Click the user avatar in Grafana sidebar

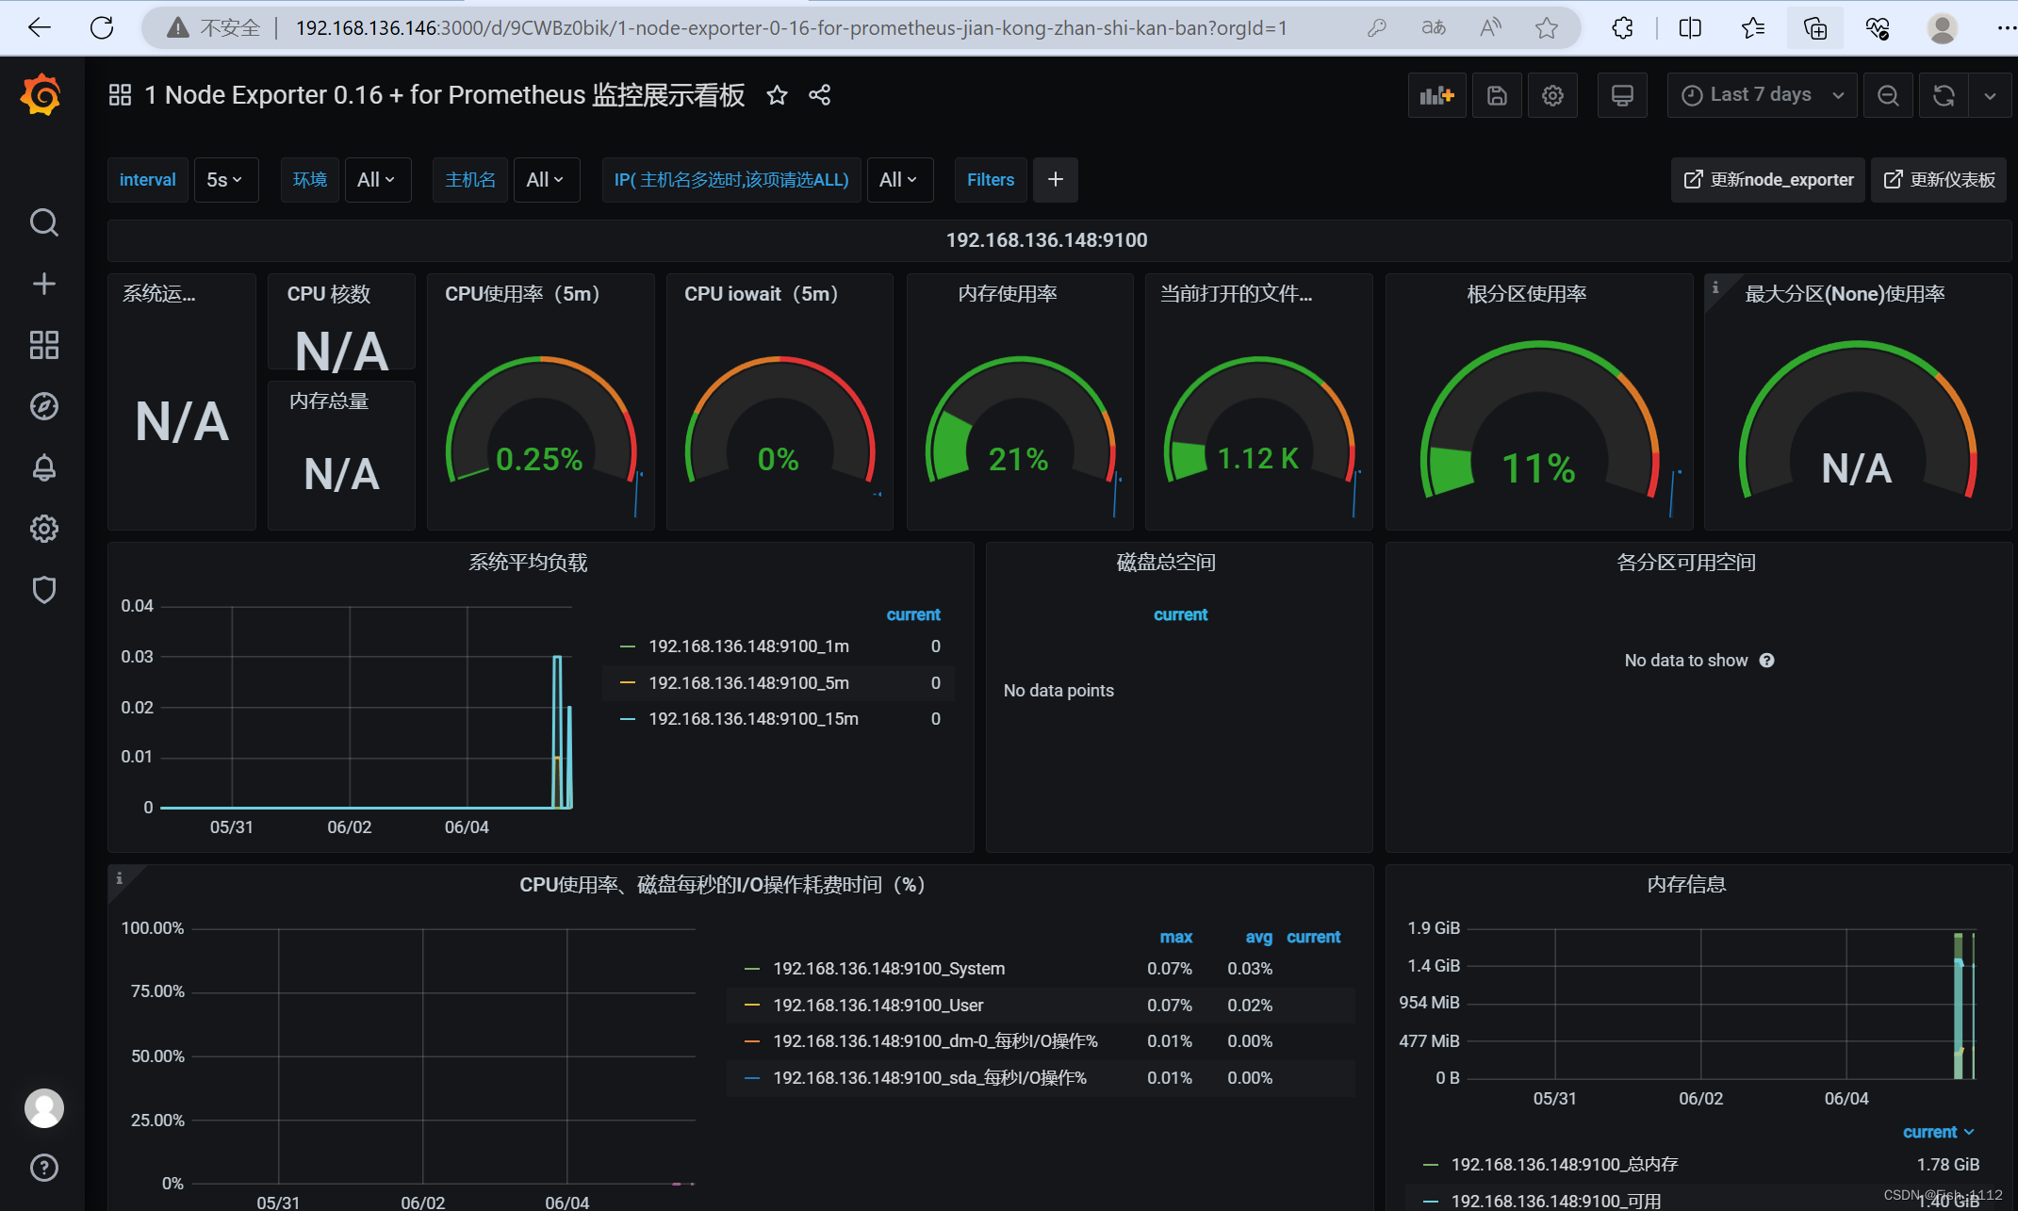43,1108
